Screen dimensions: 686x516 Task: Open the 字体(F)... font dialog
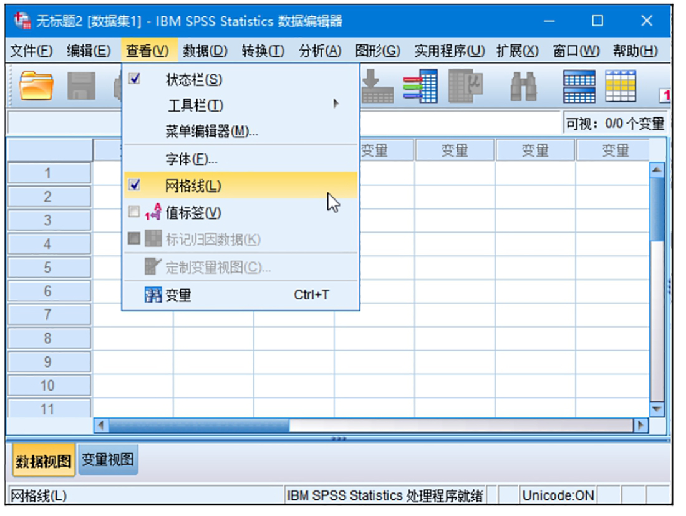click(241, 159)
